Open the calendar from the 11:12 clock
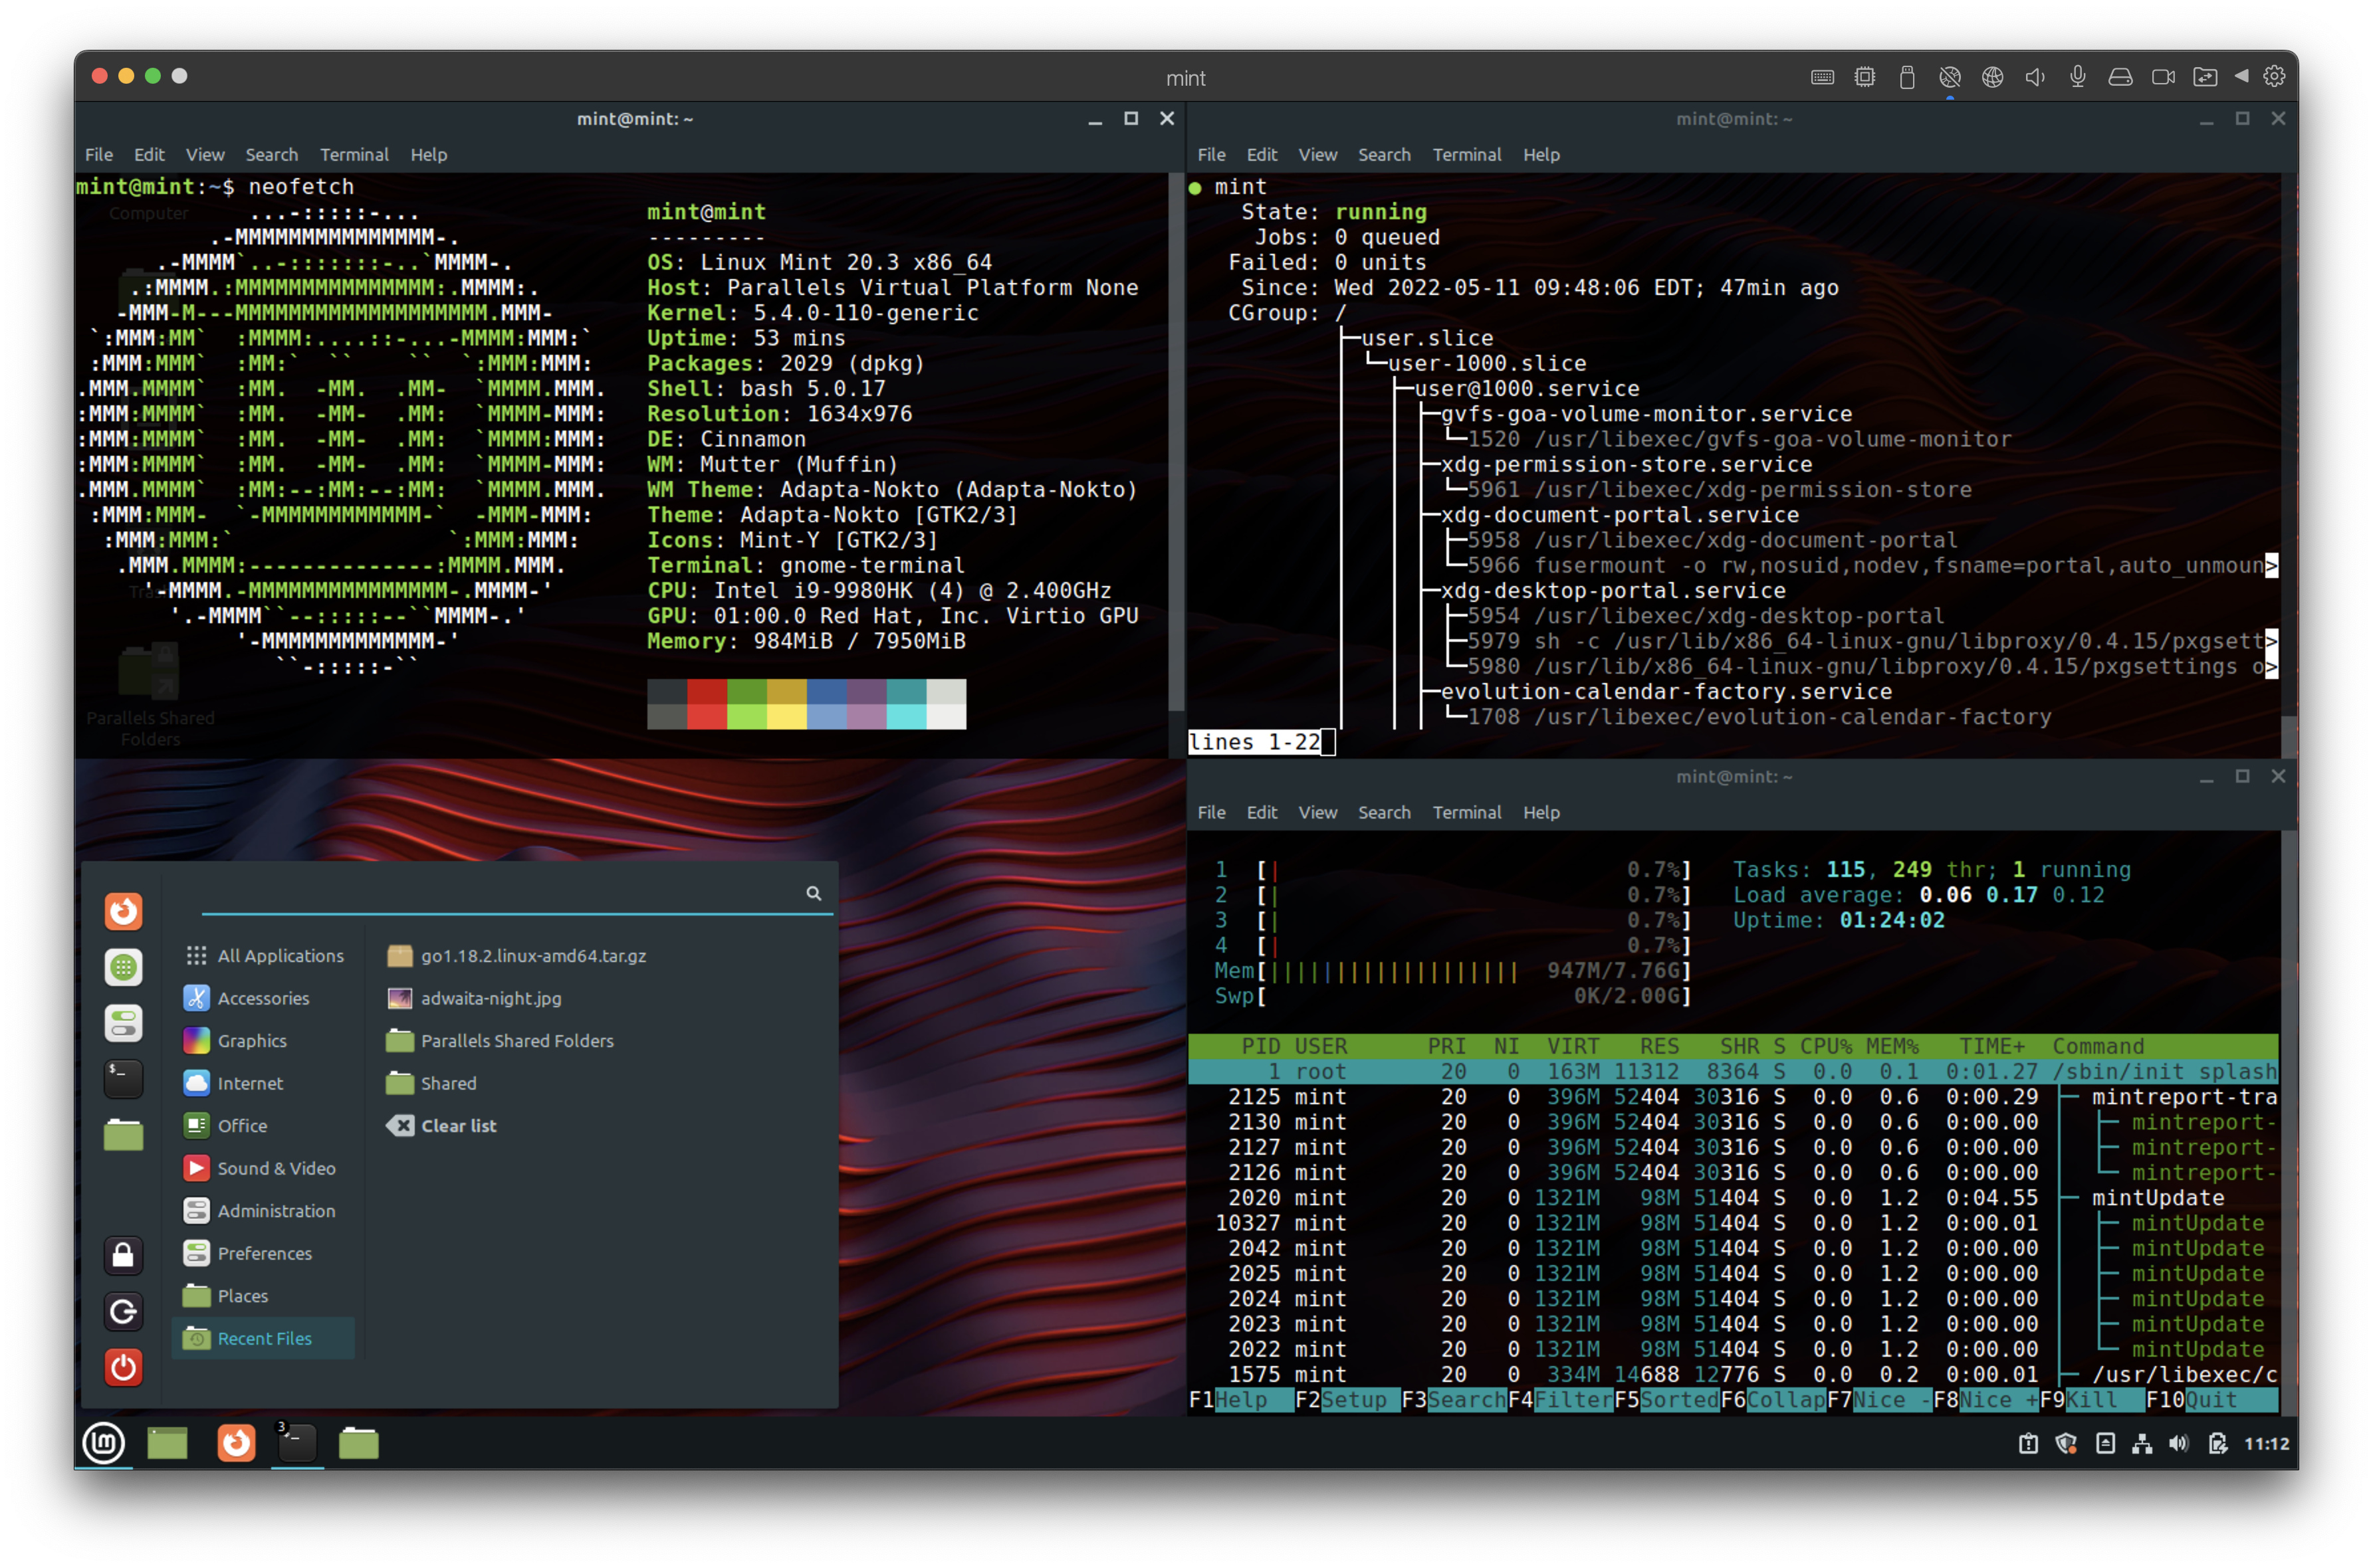 2266,1443
